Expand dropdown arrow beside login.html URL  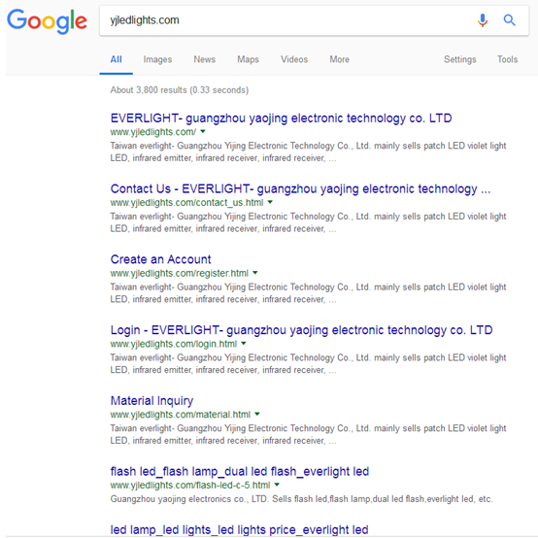244,344
